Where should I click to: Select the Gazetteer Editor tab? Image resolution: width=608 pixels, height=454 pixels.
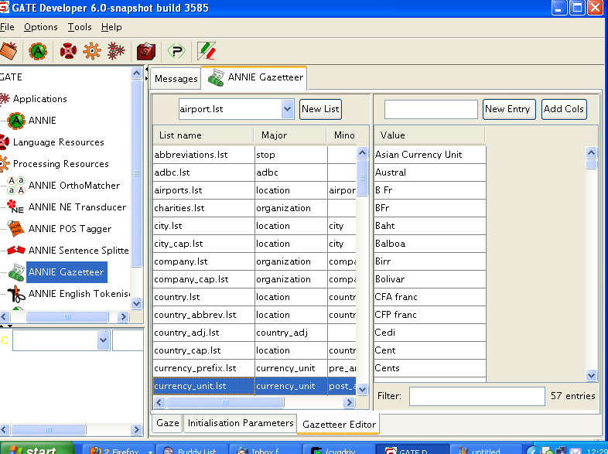click(x=339, y=424)
